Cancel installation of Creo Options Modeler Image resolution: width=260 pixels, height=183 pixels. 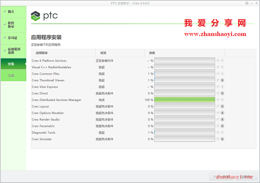[222, 113]
